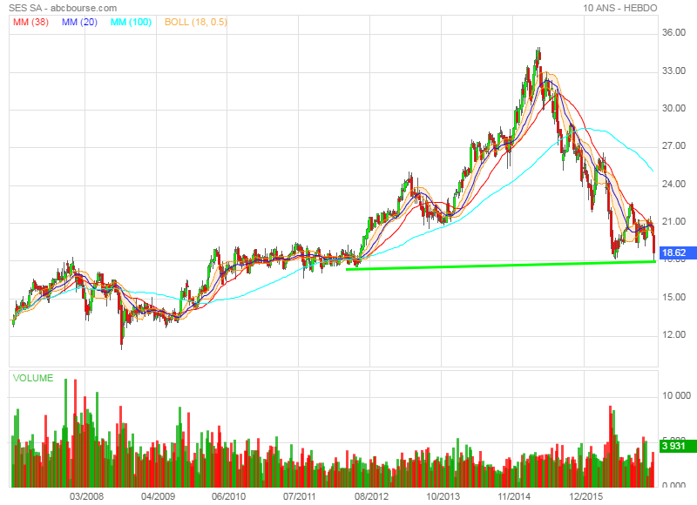Click the 24.00 price axis label
Viewport: 697px width, 505px height.
click(673, 184)
